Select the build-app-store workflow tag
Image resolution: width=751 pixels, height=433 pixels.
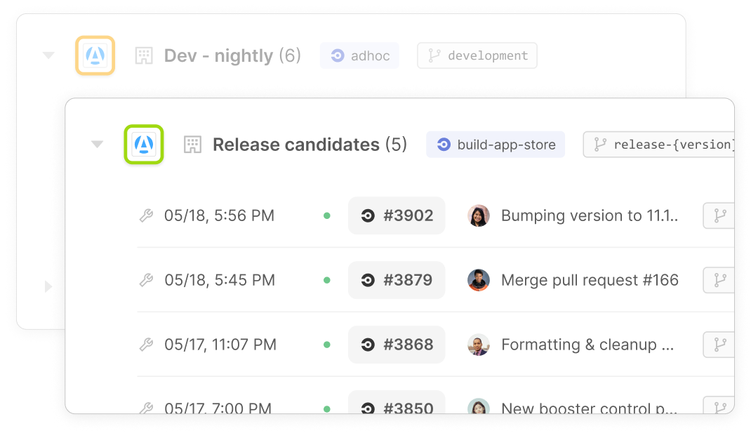click(496, 145)
